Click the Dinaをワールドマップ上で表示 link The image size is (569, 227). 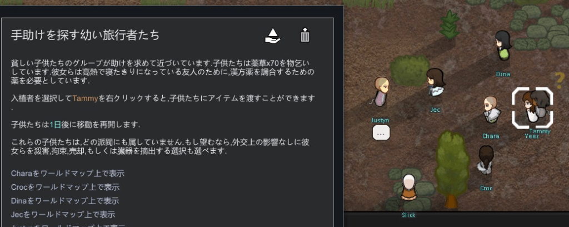pyautogui.click(x=65, y=201)
